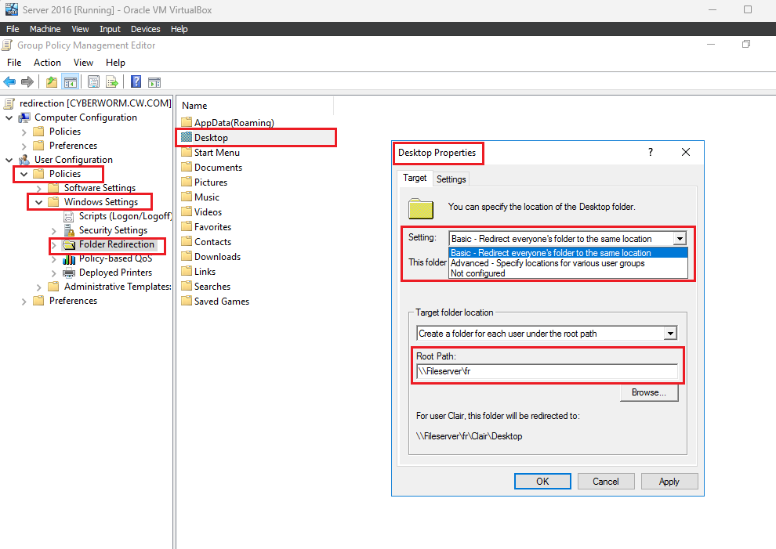776x549 pixels.
Task: Click into the Root Path text field
Action: tap(547, 371)
